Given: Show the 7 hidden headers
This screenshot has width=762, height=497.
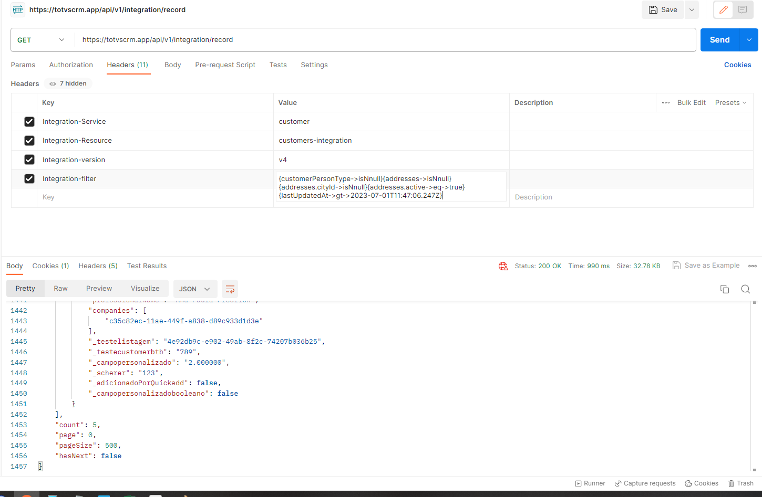Looking at the screenshot, I should pyautogui.click(x=68, y=83).
